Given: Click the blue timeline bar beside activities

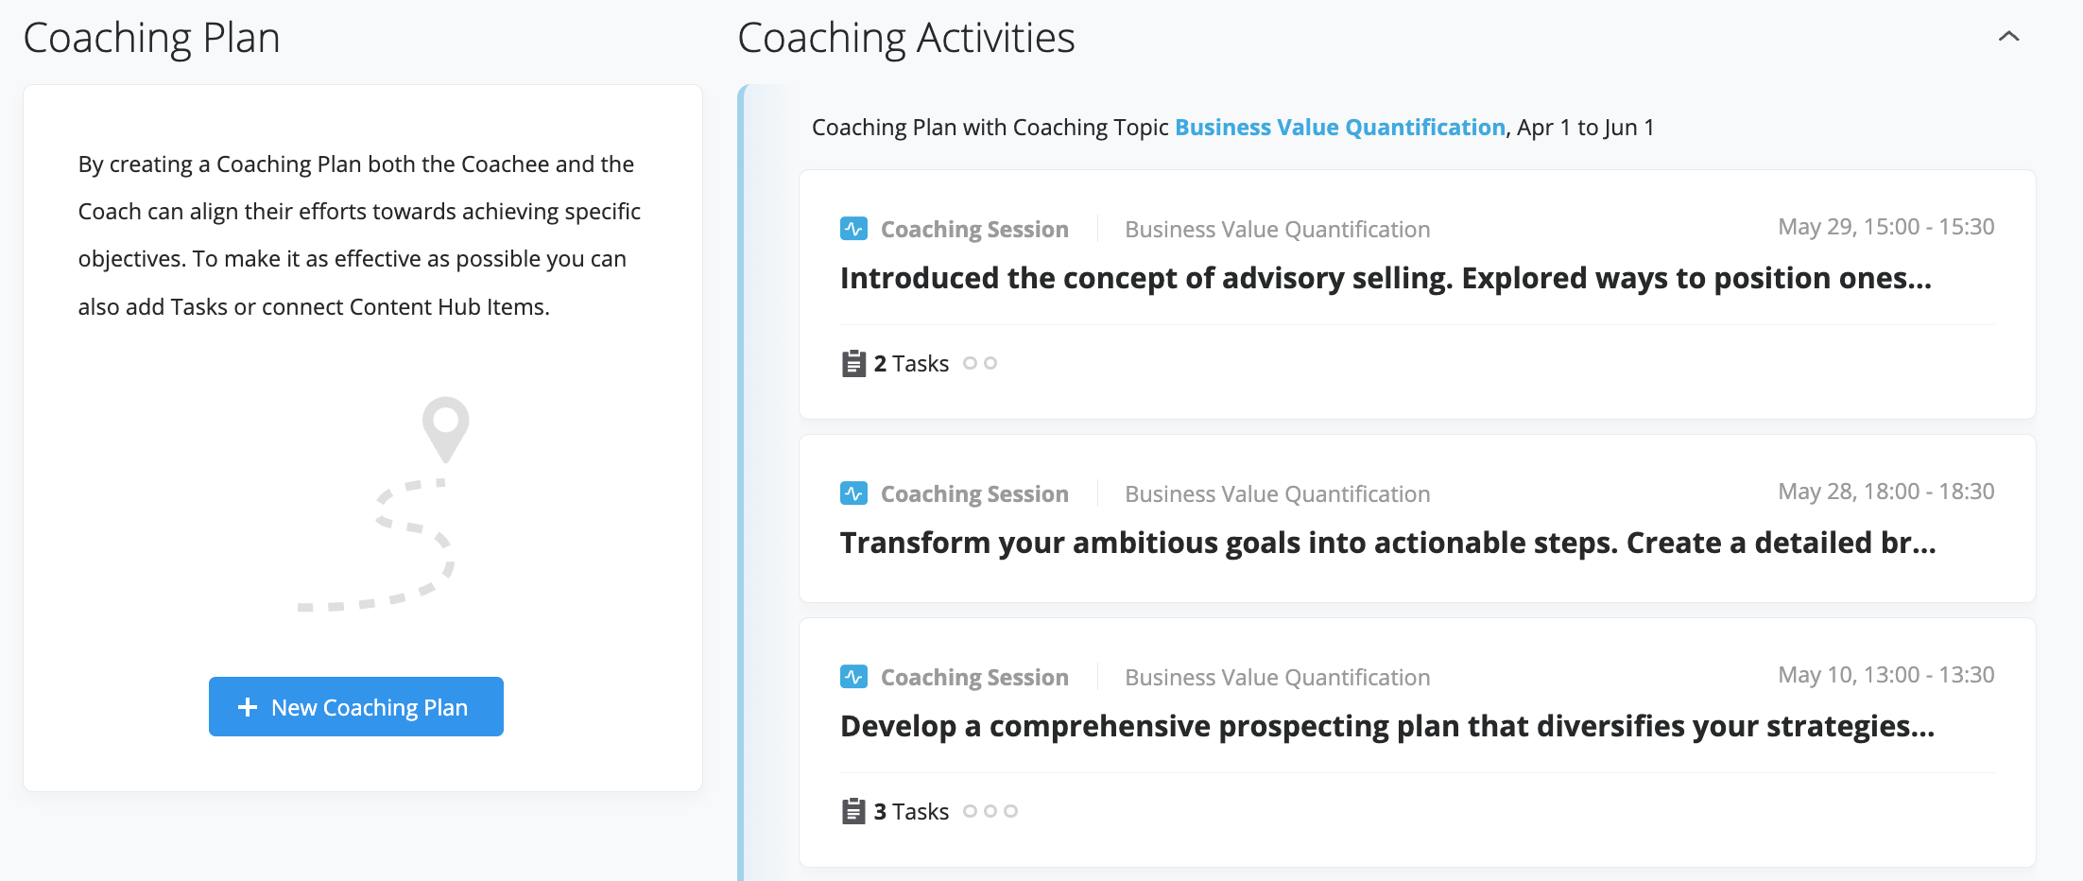Looking at the screenshot, I should tap(742, 483).
